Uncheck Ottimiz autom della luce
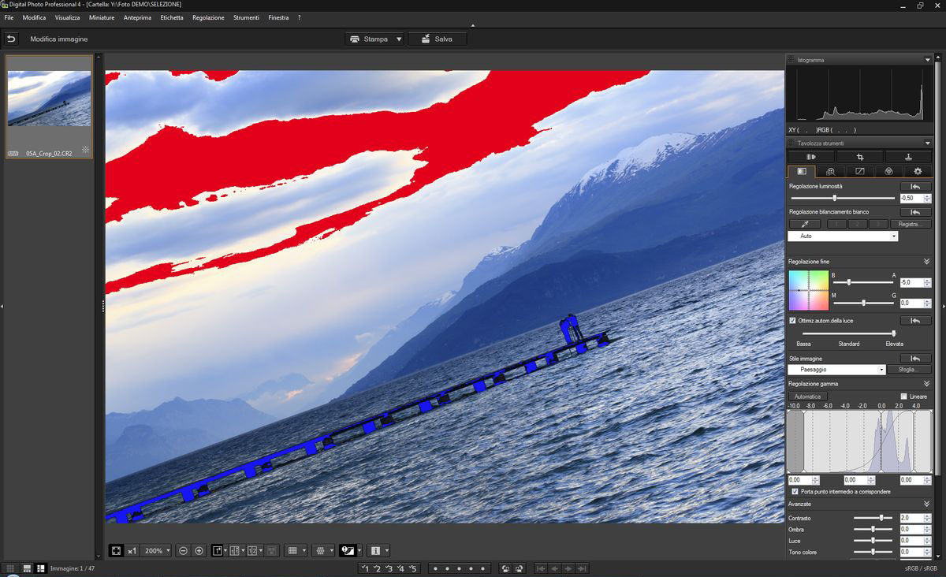This screenshot has width=946, height=577. 792,321
